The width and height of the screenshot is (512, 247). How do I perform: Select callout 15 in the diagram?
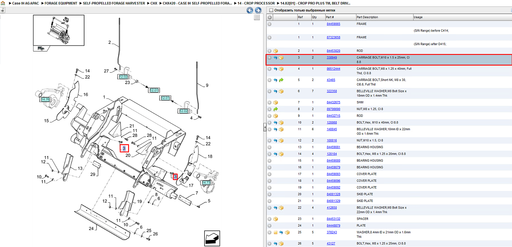[x=46, y=120]
